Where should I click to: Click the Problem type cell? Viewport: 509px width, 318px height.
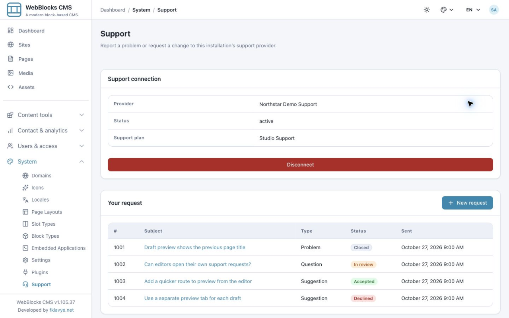311,247
